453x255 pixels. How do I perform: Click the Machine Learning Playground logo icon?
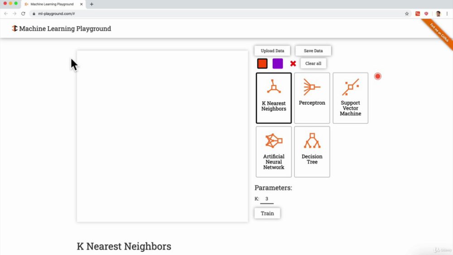[14, 29]
